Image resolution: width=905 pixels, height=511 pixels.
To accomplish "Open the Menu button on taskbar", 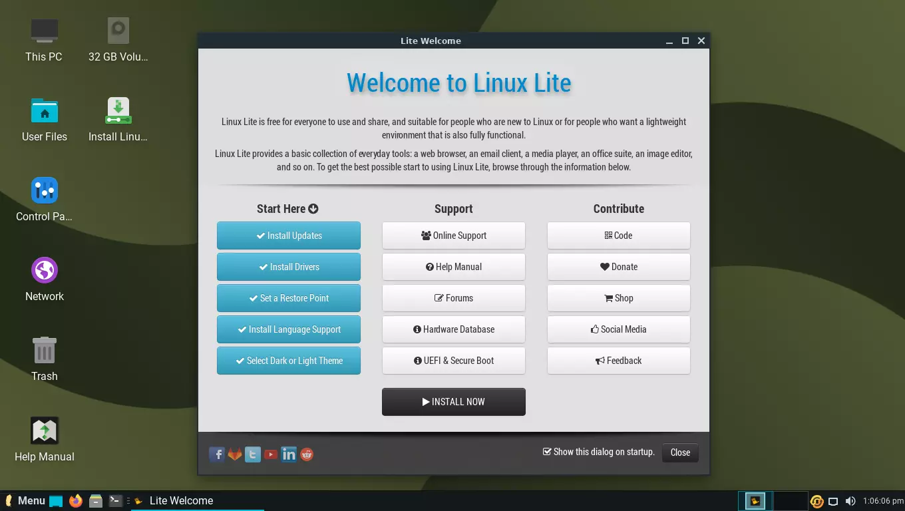I will coord(25,501).
